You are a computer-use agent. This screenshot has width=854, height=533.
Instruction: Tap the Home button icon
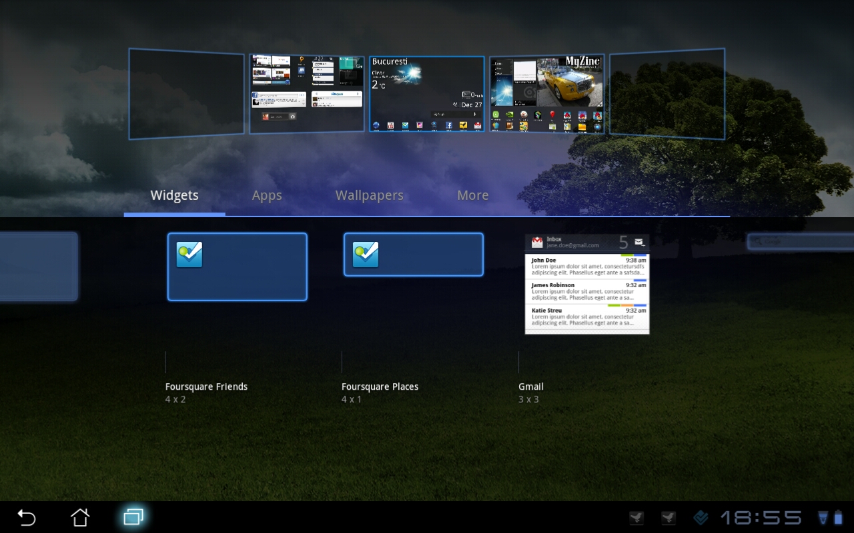click(x=80, y=517)
